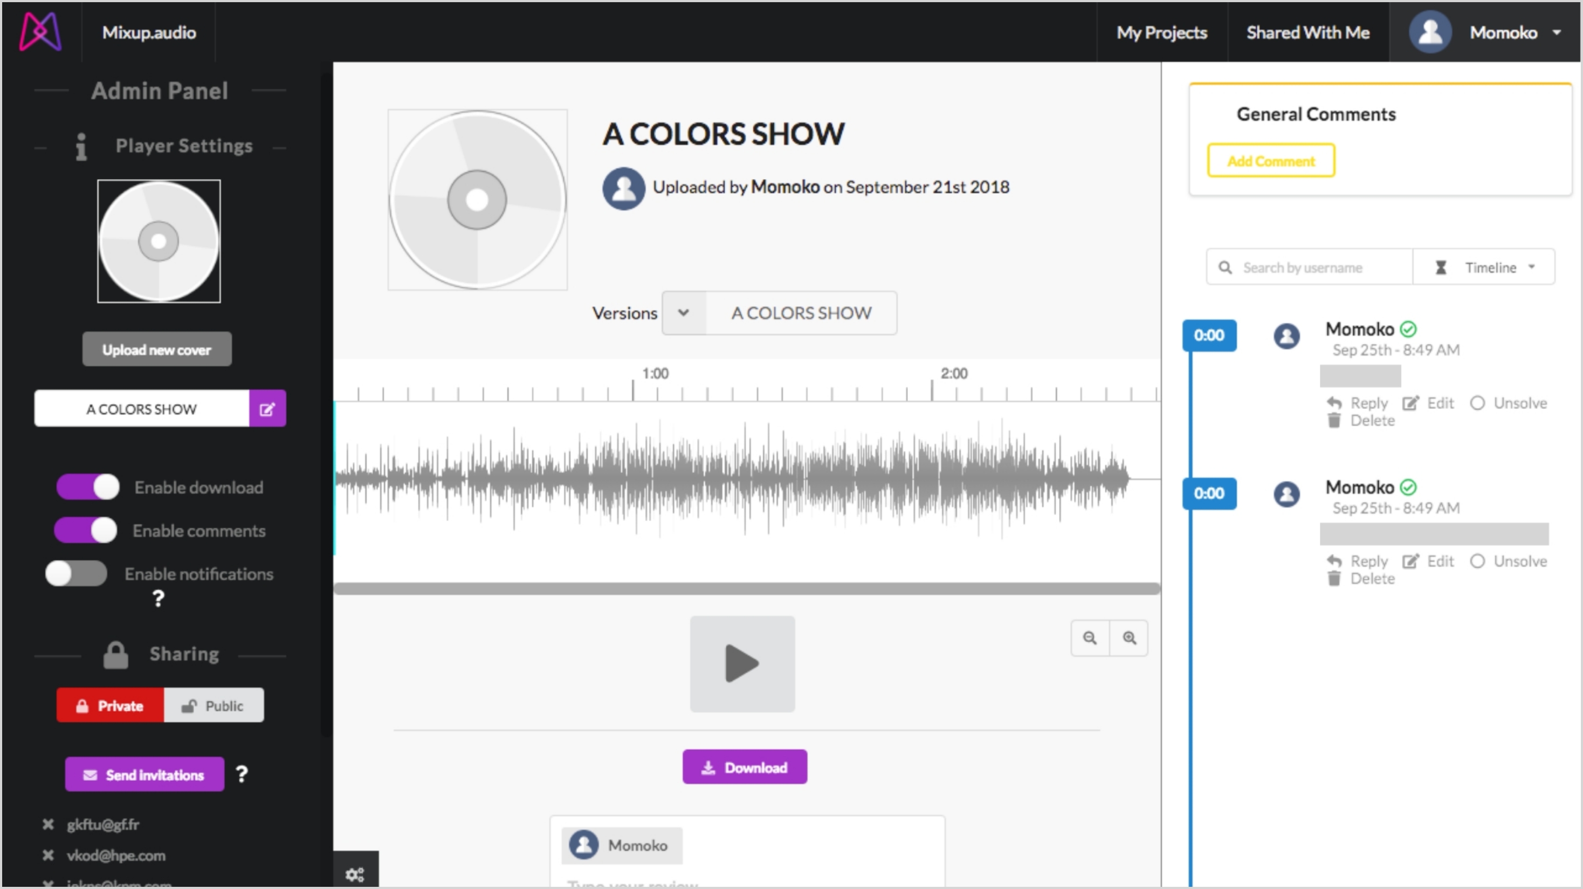Delete the second Momoko comment
The width and height of the screenshot is (1583, 889).
(1360, 578)
